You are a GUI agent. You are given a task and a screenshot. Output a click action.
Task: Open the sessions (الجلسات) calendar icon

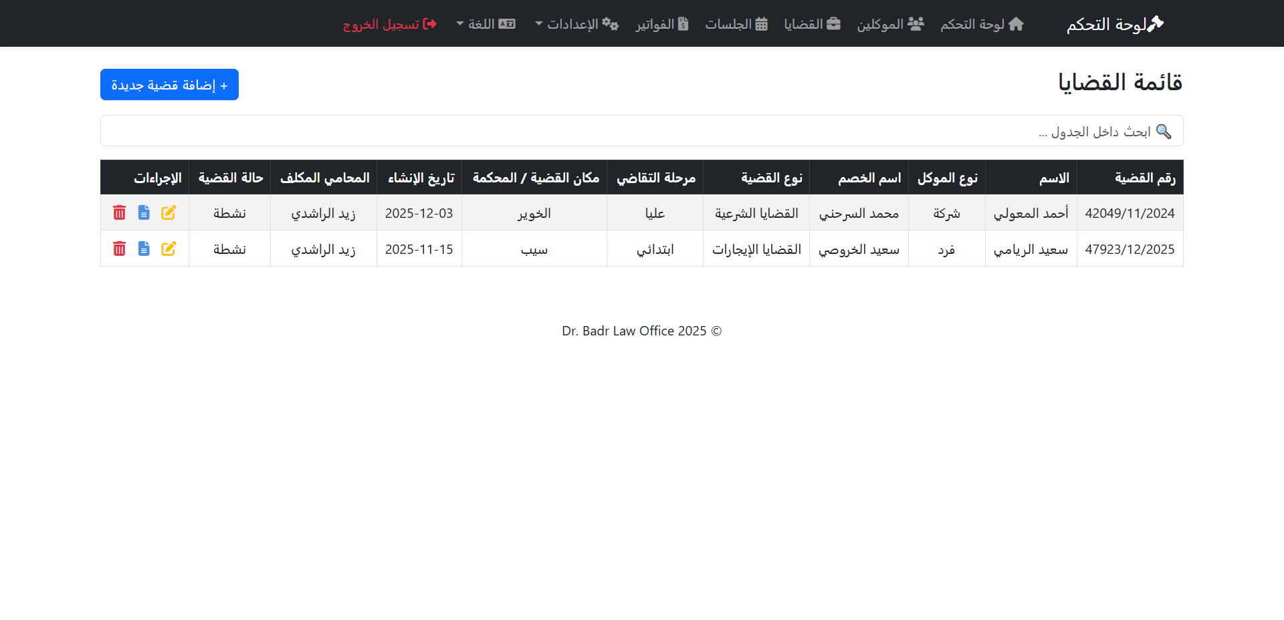762,23
